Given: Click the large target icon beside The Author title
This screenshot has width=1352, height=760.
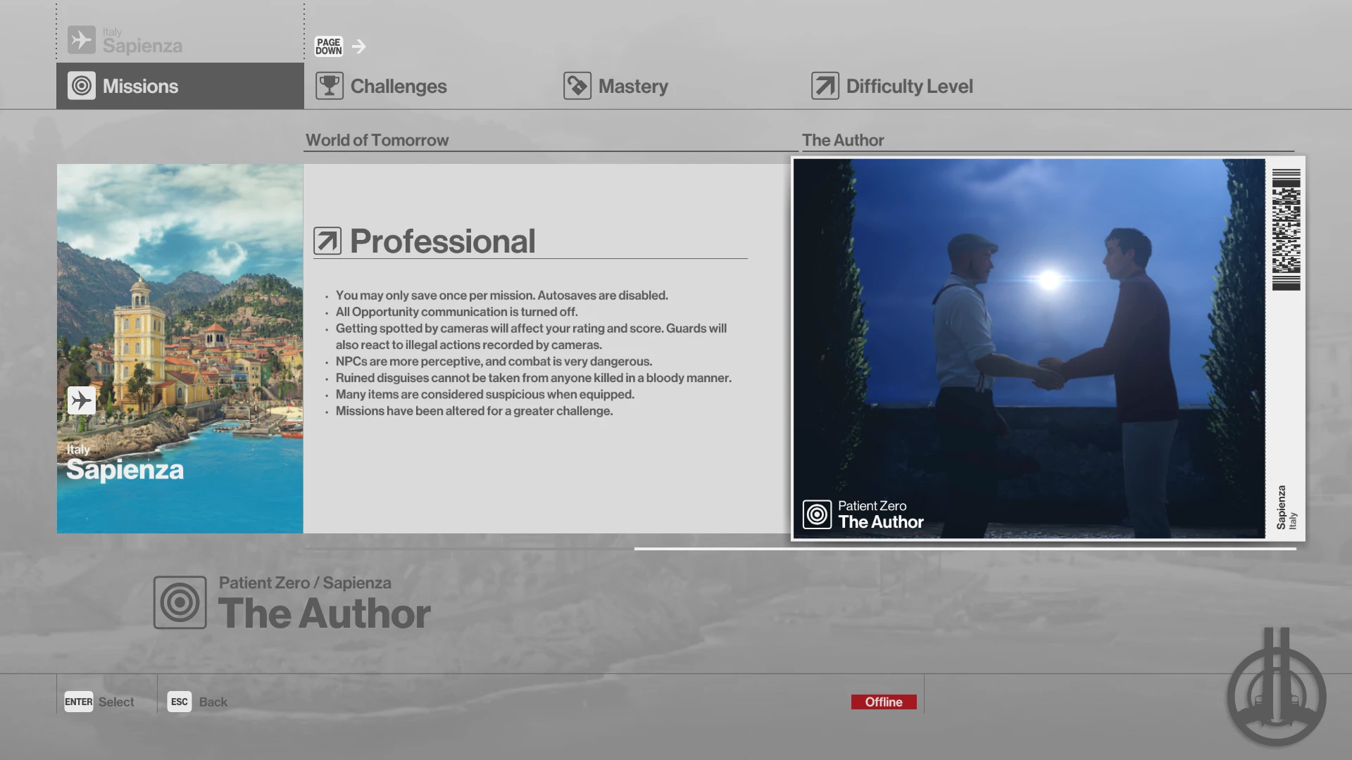Looking at the screenshot, I should tap(180, 602).
